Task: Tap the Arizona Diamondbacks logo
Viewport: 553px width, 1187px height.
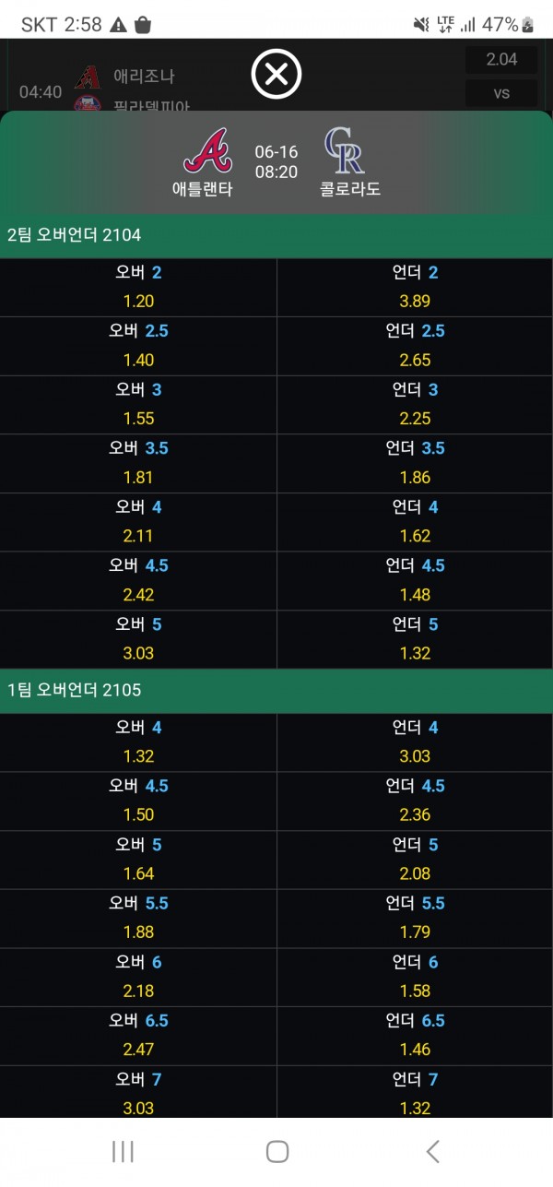Action: [x=87, y=77]
